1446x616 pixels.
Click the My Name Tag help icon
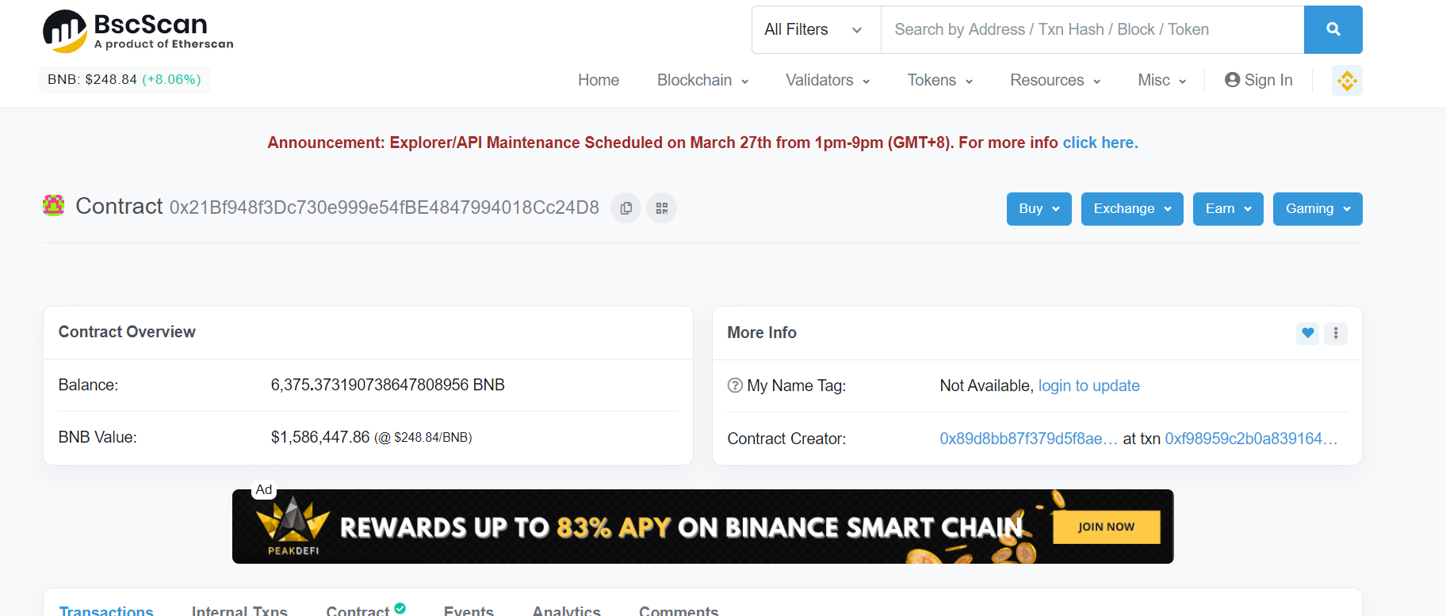pyautogui.click(x=735, y=386)
